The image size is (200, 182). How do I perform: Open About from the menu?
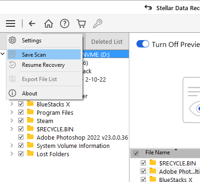tap(44, 93)
